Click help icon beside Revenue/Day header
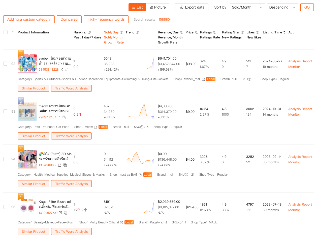The width and height of the screenshot is (316, 238). coord(182,32)
